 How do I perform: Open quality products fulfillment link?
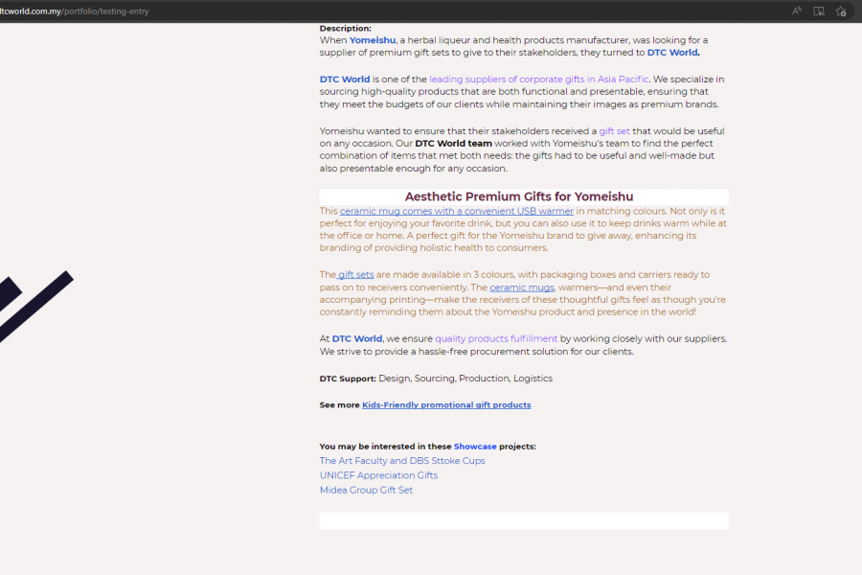(496, 339)
